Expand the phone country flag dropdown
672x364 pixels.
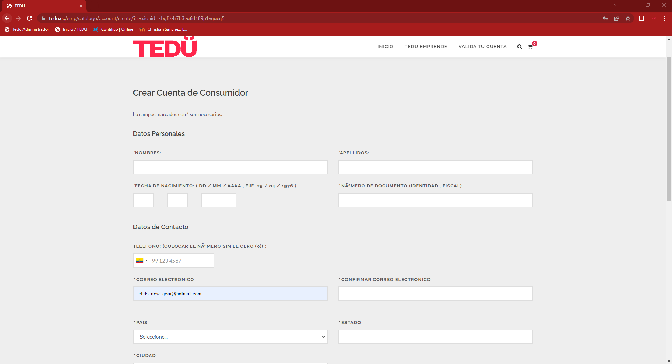(x=142, y=261)
